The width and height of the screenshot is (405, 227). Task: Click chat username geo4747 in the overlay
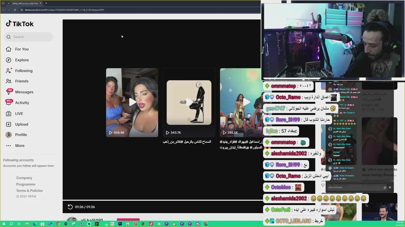[x=275, y=108]
